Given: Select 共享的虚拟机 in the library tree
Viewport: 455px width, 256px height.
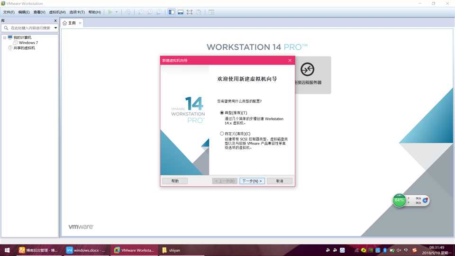Looking at the screenshot, I should coord(24,48).
